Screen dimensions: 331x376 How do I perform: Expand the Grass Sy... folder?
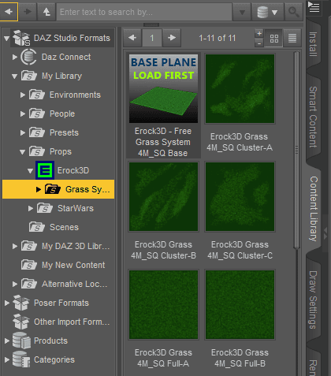tap(39, 189)
